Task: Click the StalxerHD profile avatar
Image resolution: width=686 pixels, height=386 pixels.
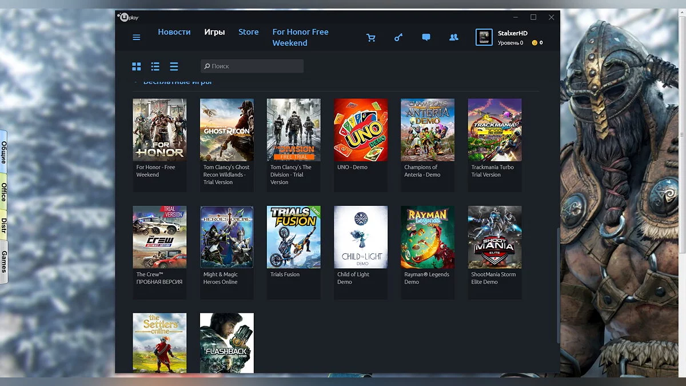Action: pos(484,38)
